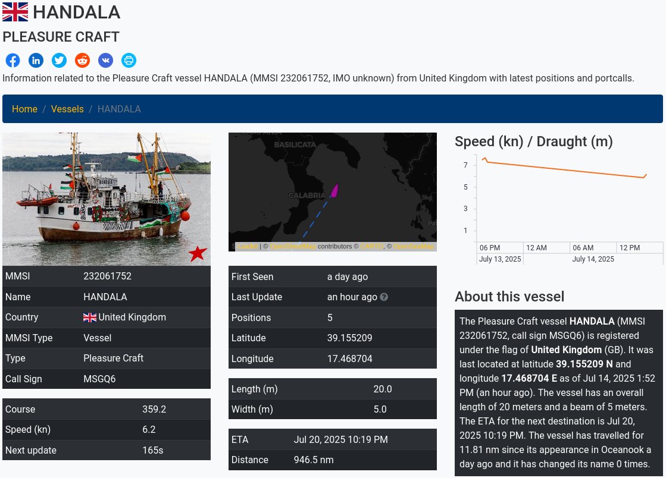Click chart date label July 14, 2025
The width and height of the screenshot is (666, 478).
(593, 259)
